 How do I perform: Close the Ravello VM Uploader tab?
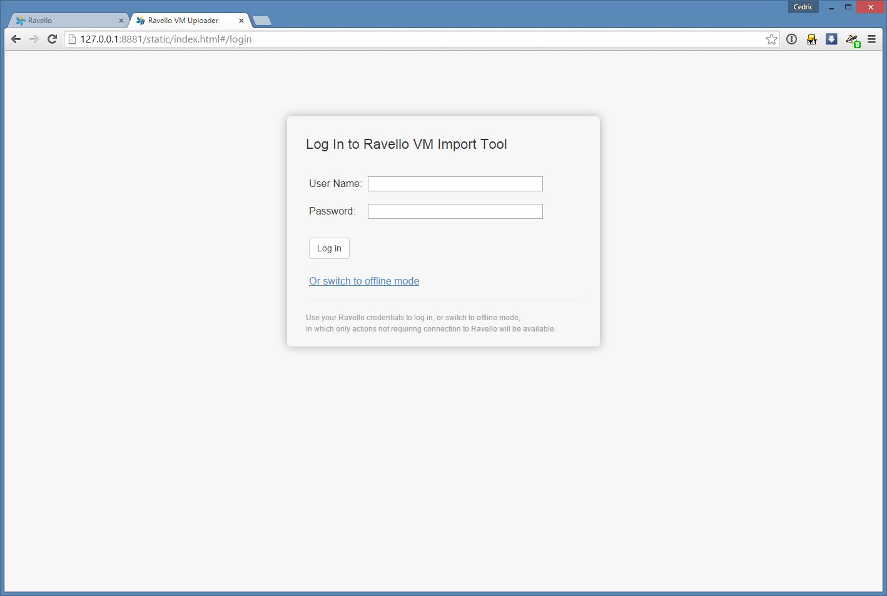pos(241,21)
